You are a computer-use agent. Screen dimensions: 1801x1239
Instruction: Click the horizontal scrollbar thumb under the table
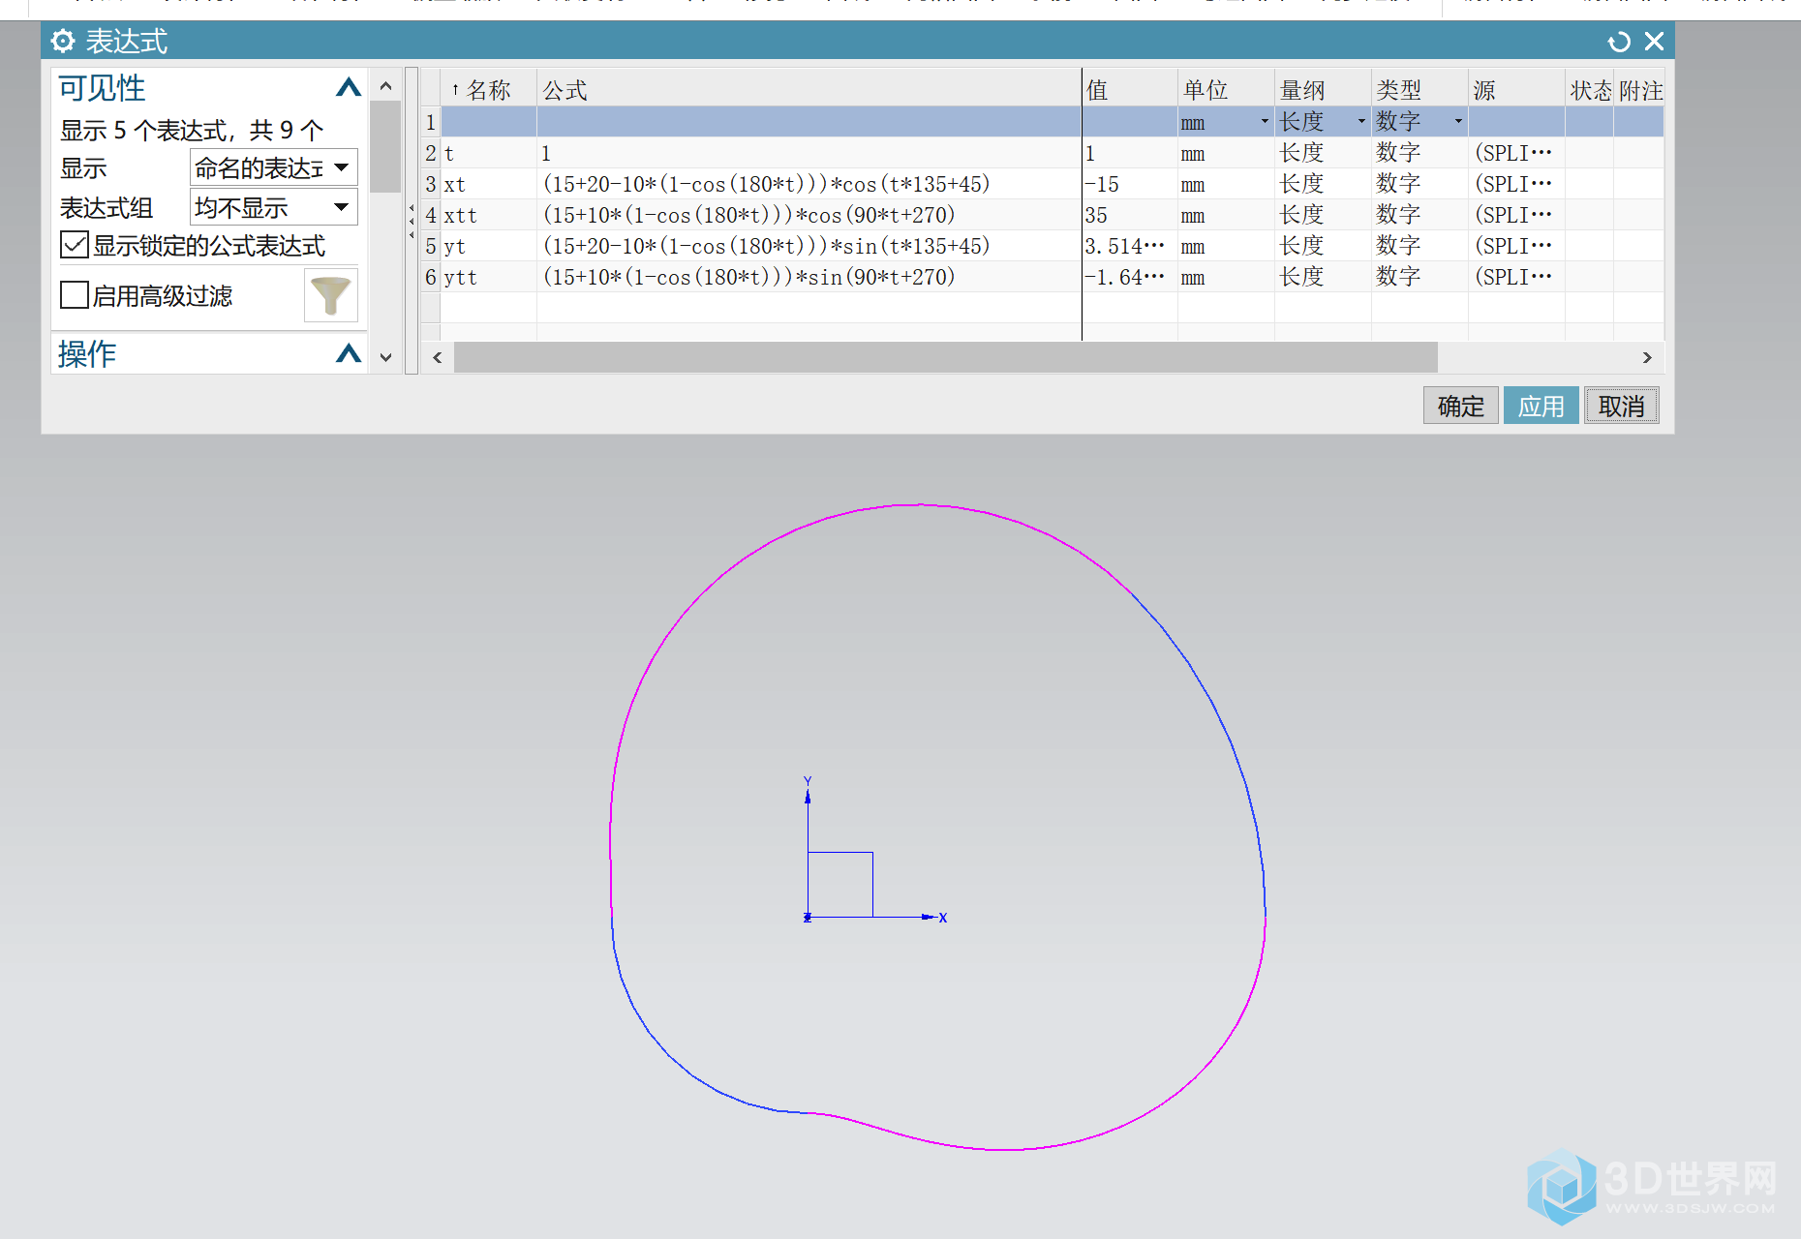point(946,357)
